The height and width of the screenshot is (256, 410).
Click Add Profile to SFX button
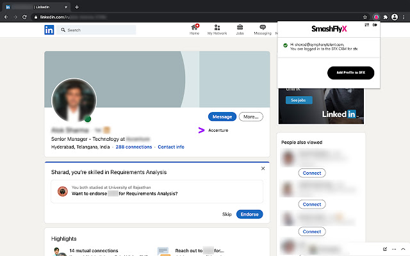pos(350,72)
